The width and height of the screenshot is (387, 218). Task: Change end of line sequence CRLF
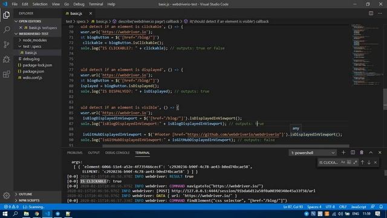343,206
